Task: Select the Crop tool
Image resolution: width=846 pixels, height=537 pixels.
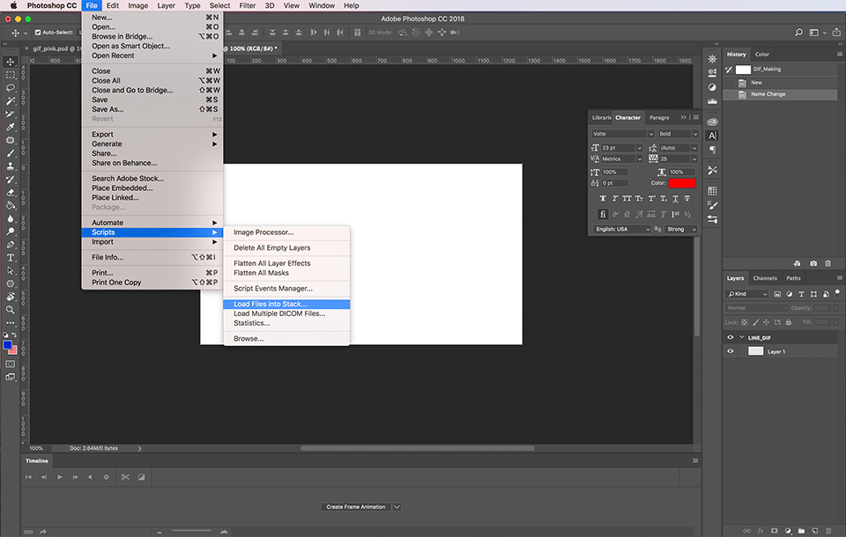Action: (x=11, y=114)
